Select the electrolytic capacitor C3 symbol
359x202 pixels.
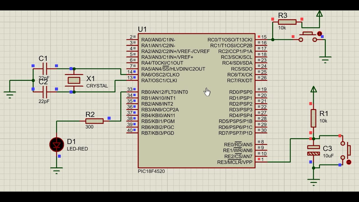[x=314, y=150]
